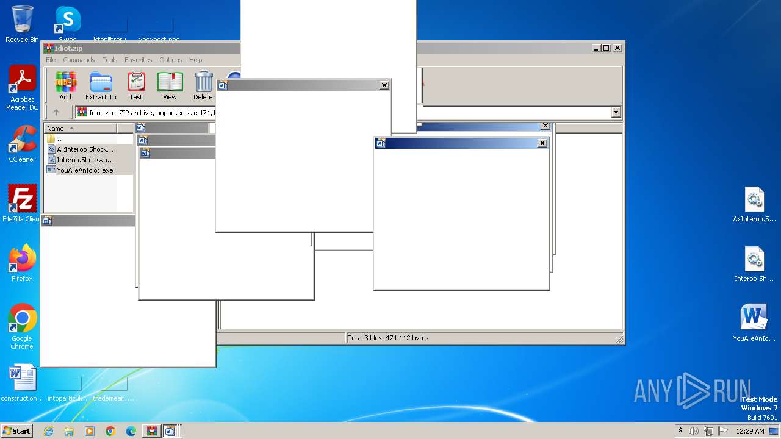Open Microsoft Edge from taskbar
The height and width of the screenshot is (439, 781).
click(131, 431)
